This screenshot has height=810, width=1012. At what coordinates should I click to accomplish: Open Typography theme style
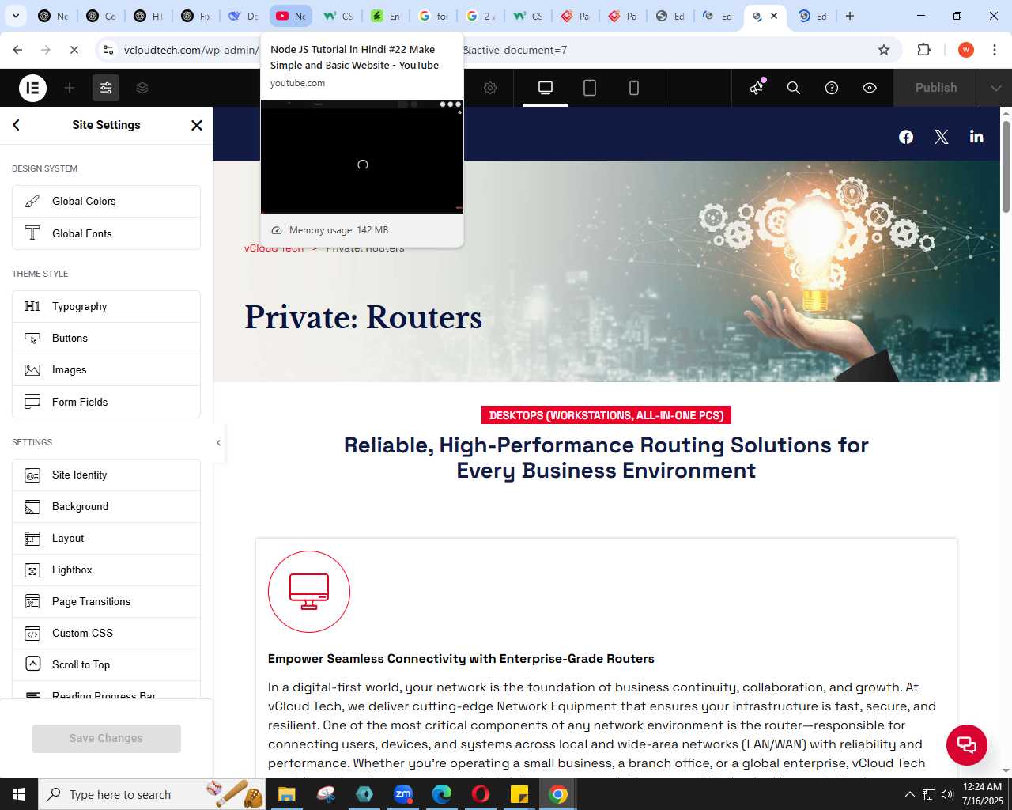106,307
